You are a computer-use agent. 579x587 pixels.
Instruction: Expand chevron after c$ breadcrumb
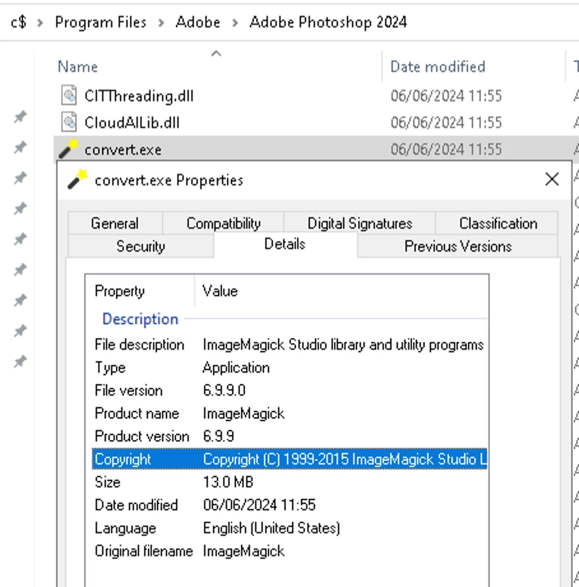40,23
